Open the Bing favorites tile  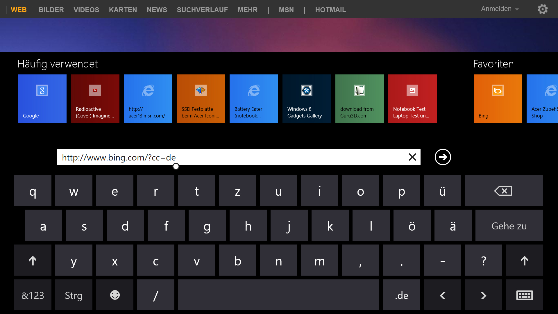click(498, 99)
